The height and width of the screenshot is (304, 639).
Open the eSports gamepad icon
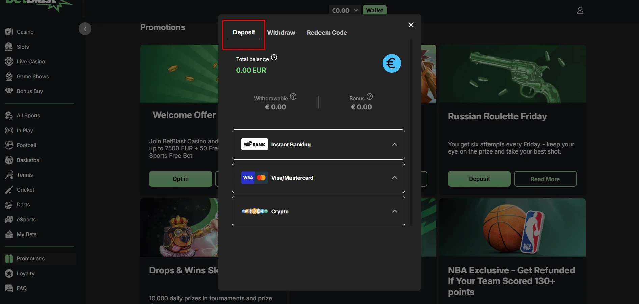[x=9, y=219]
